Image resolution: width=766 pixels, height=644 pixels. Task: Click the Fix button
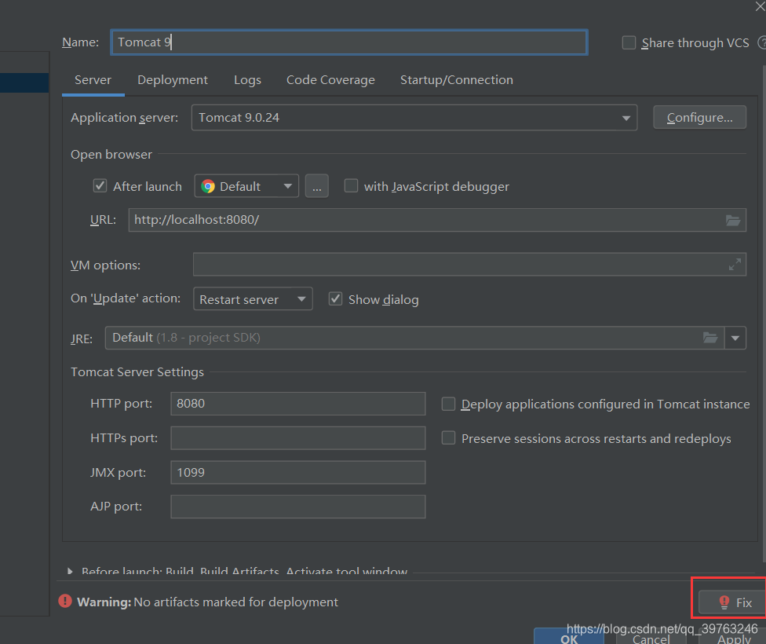pos(731,602)
